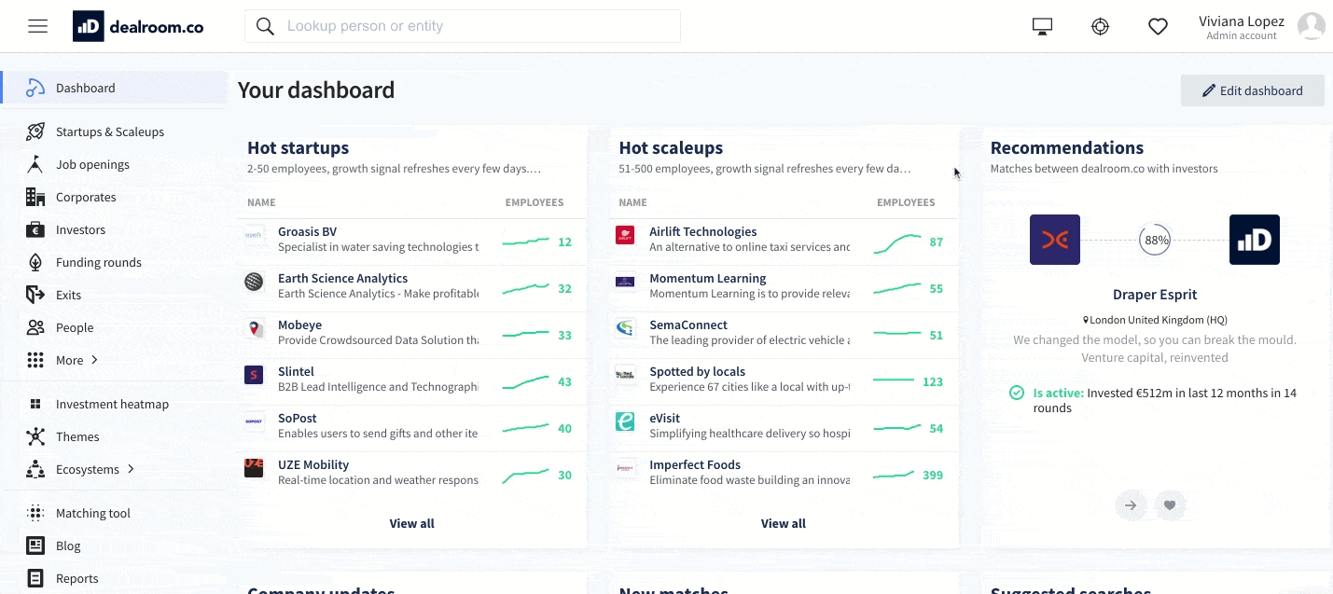This screenshot has height=594, width=1333.
Task: Click the Funding rounds icon
Action: 35,262
